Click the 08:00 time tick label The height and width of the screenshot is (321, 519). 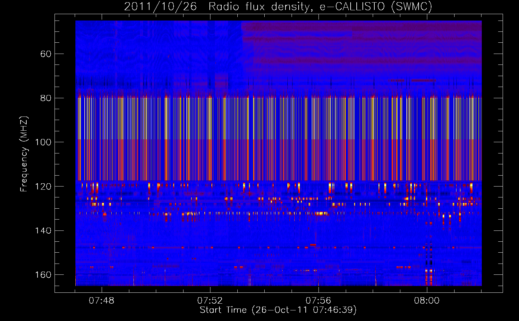(427, 301)
